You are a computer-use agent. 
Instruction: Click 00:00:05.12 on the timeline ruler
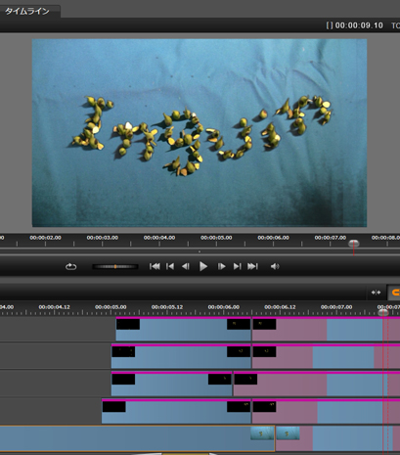(167, 307)
